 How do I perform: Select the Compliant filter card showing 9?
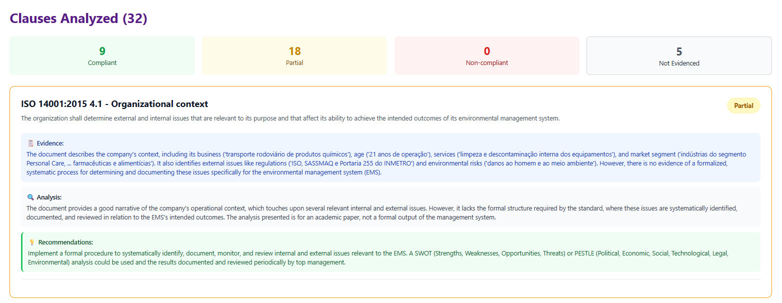102,56
